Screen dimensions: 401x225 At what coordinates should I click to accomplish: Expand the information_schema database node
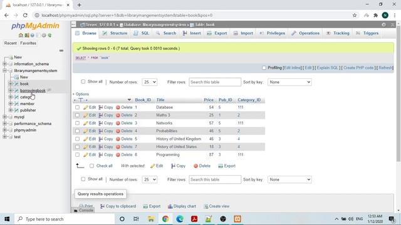(4, 64)
